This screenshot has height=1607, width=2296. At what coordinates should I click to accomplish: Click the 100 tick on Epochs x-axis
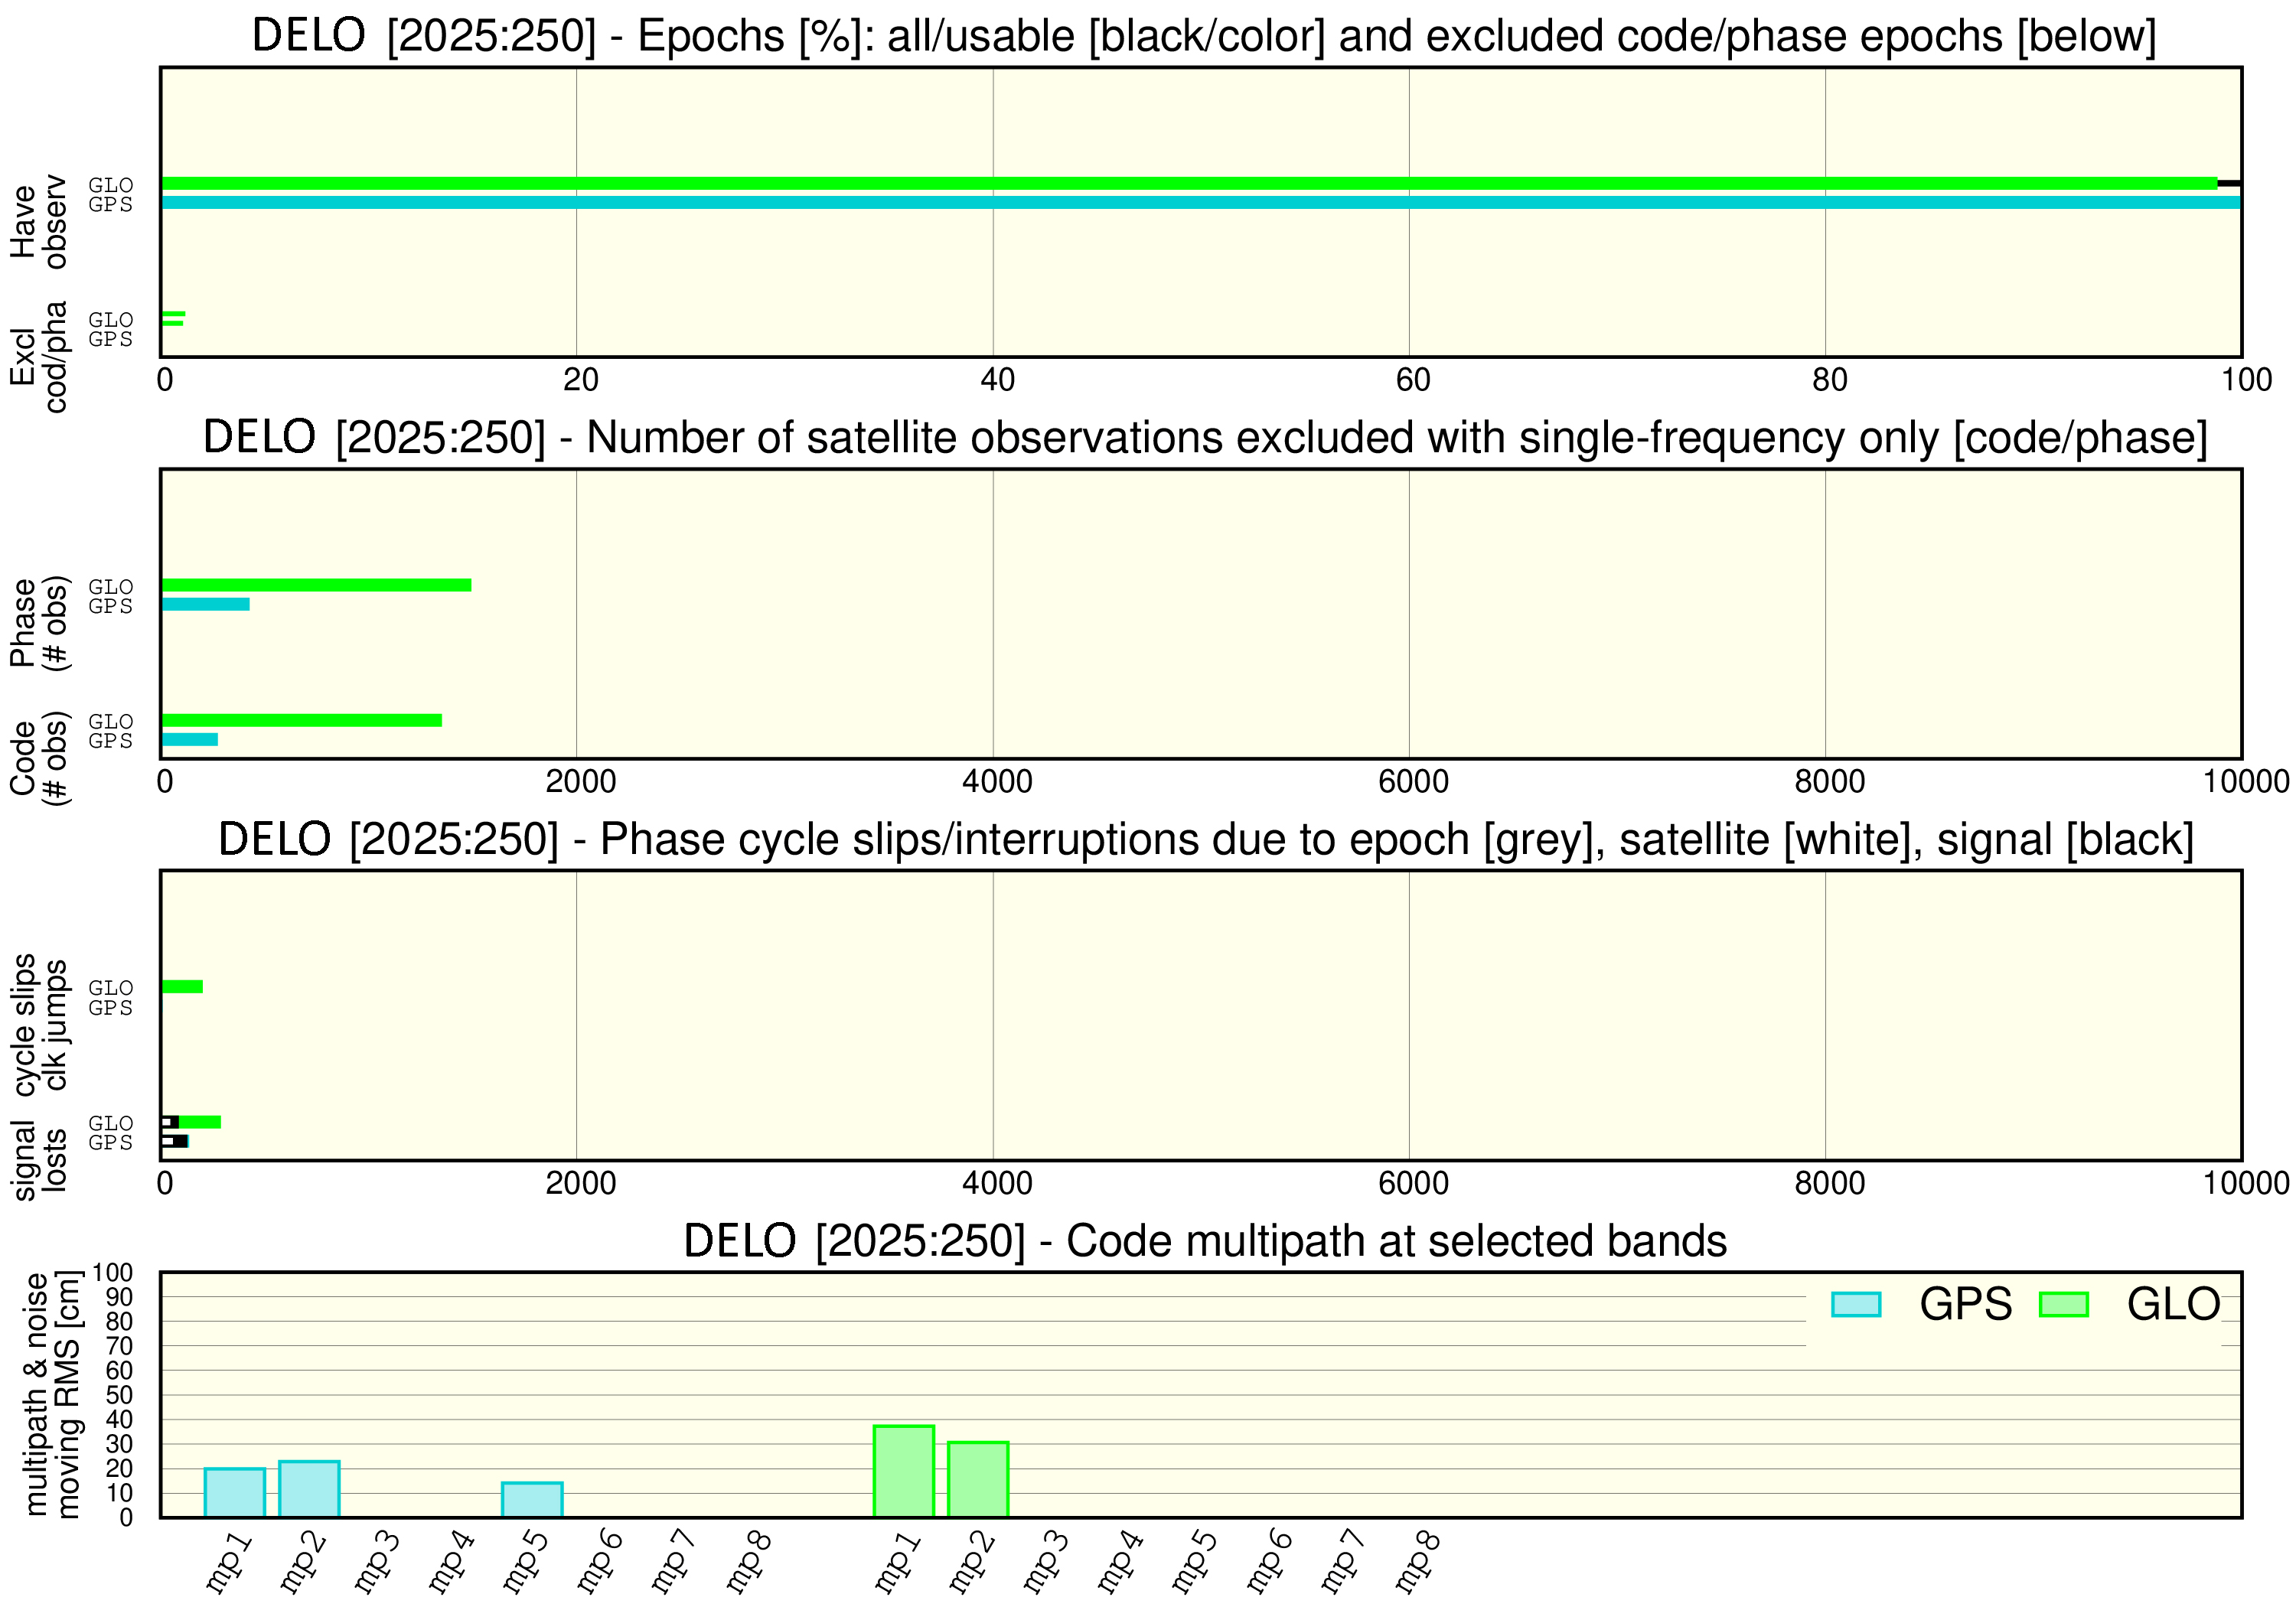click(x=2247, y=380)
